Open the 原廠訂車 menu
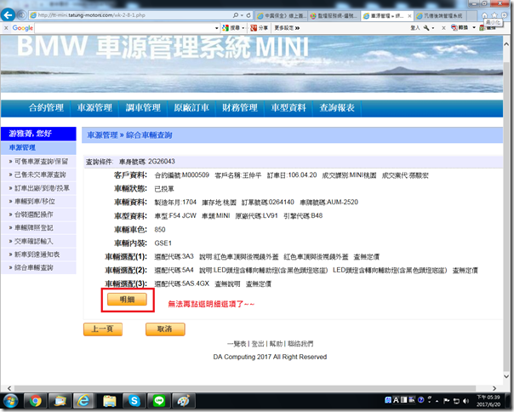 (191, 108)
